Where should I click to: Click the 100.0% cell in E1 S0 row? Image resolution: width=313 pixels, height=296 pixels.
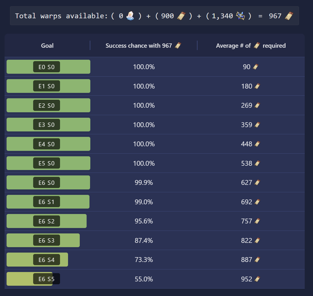144,86
